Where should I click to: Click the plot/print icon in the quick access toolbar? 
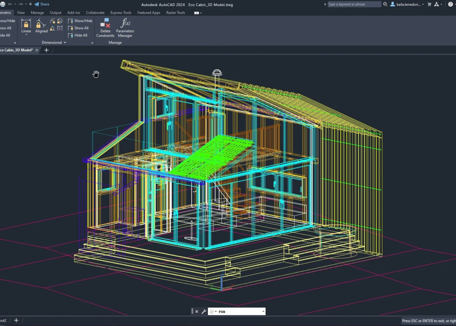pos(2,4)
